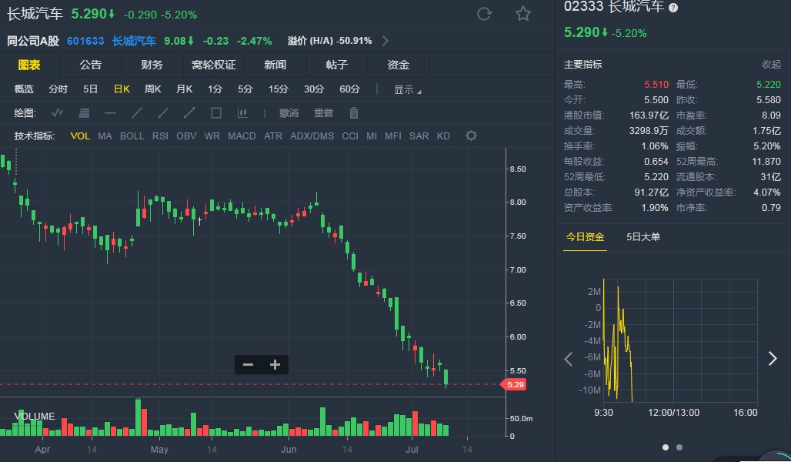791x462 pixels.
Task: Open the 显示 display dropdown
Action: [x=407, y=89]
